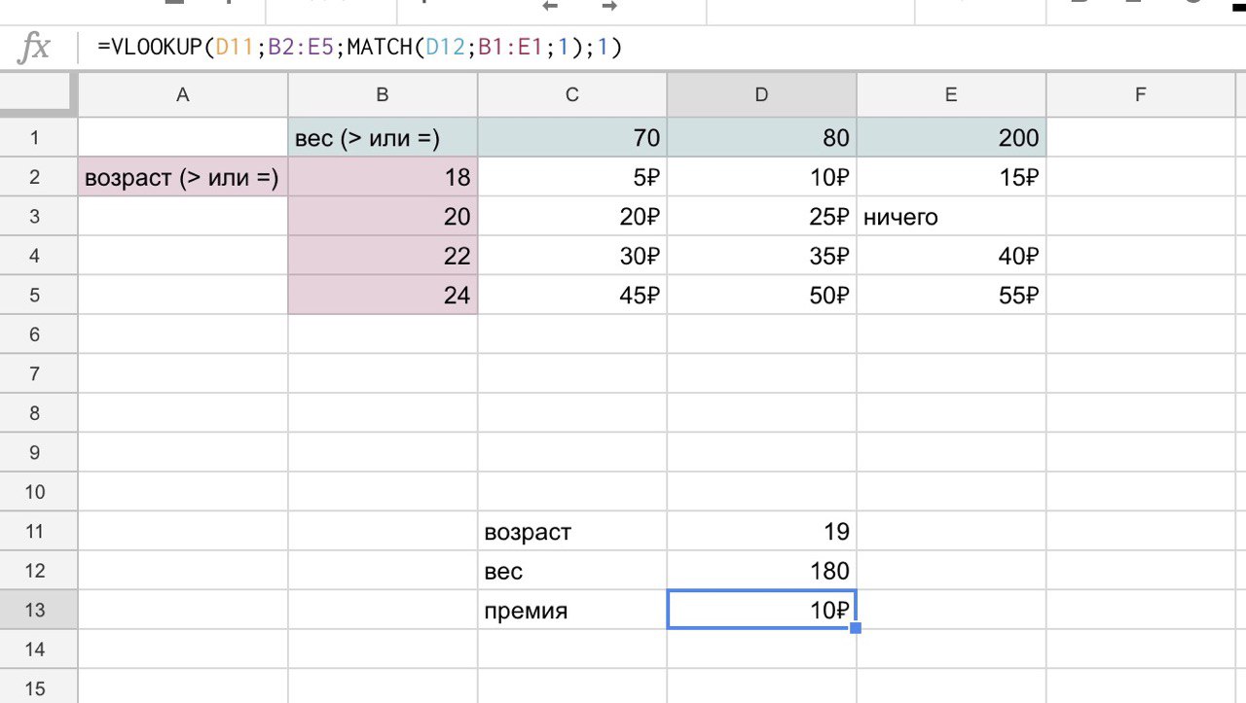Image resolution: width=1246 pixels, height=703 pixels.
Task: Select column E header
Action: tap(951, 94)
